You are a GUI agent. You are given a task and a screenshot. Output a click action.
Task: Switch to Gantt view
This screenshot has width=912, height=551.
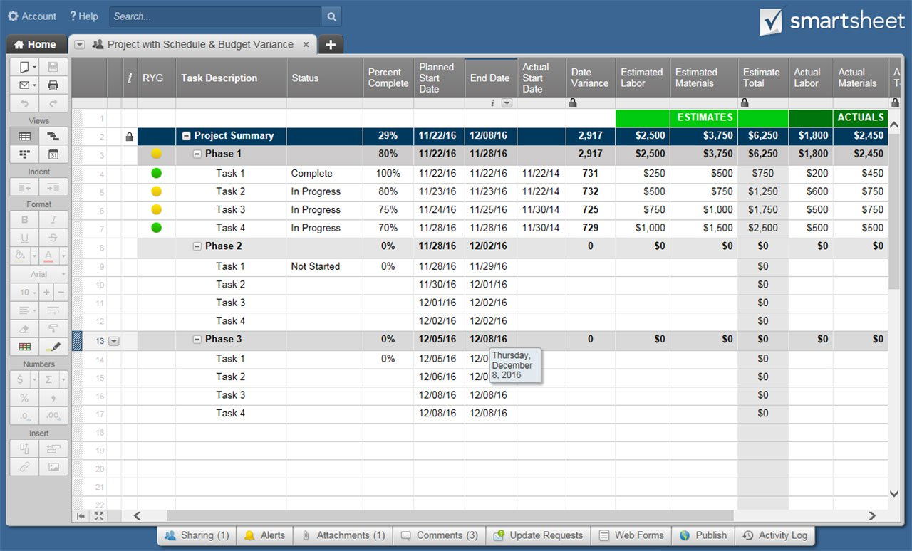pos(53,136)
